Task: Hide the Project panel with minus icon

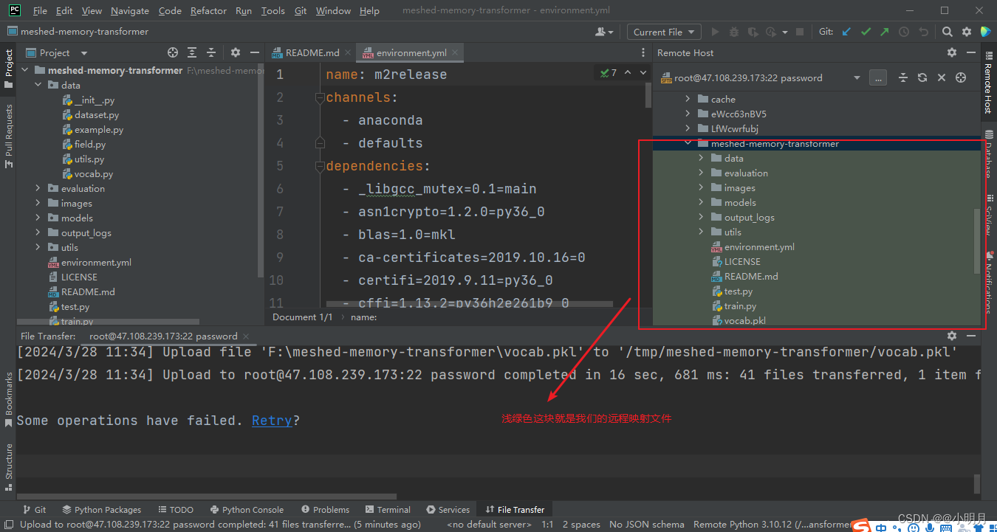Action: pyautogui.click(x=255, y=52)
